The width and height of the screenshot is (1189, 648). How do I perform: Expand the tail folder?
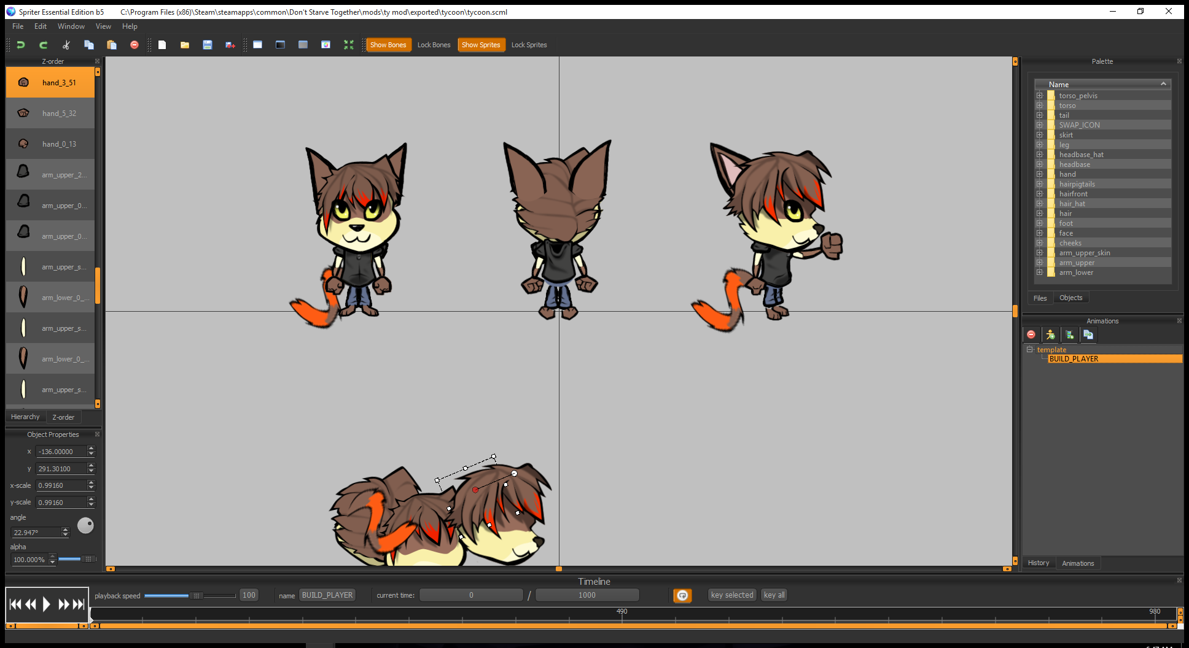click(x=1039, y=115)
